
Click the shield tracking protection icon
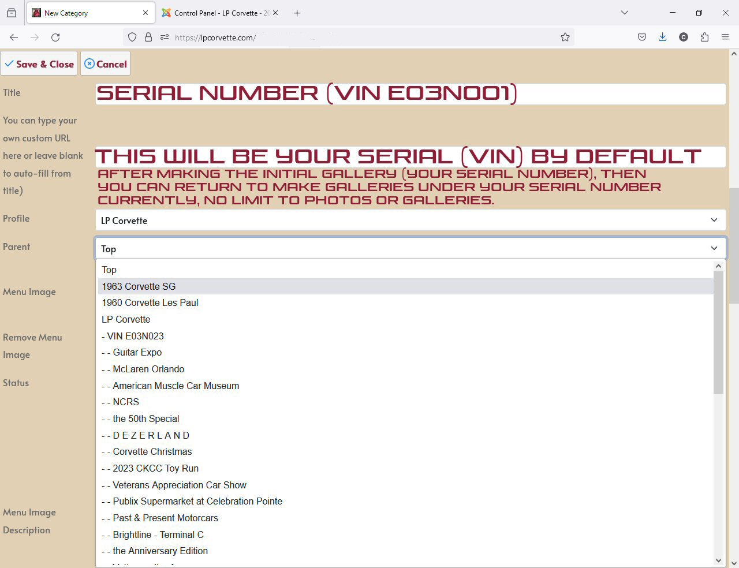(132, 37)
